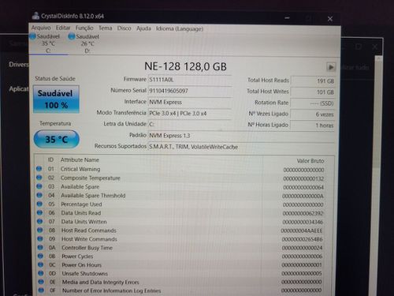Click the raw value 000000000000A
394x296 pixels.
(303, 196)
